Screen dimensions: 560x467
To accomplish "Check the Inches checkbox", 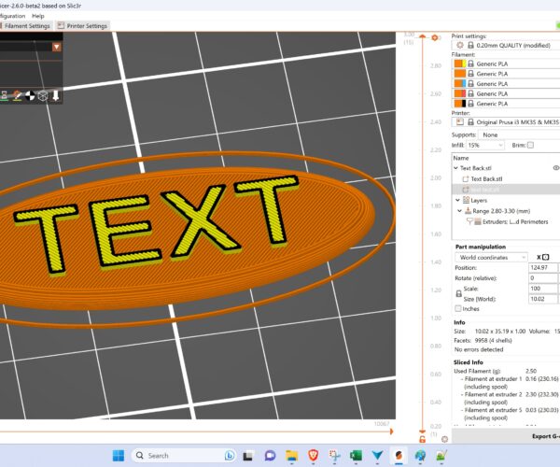I will (x=457, y=308).
